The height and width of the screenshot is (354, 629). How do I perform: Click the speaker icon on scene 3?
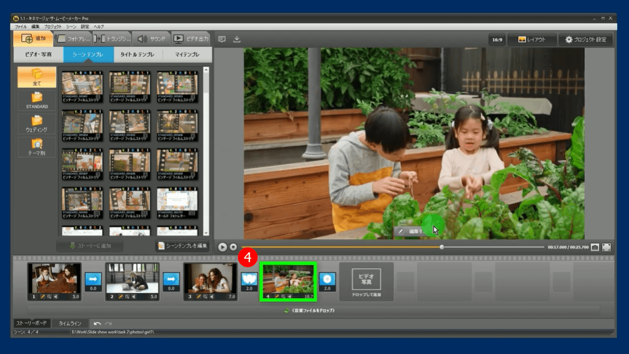coord(211,297)
